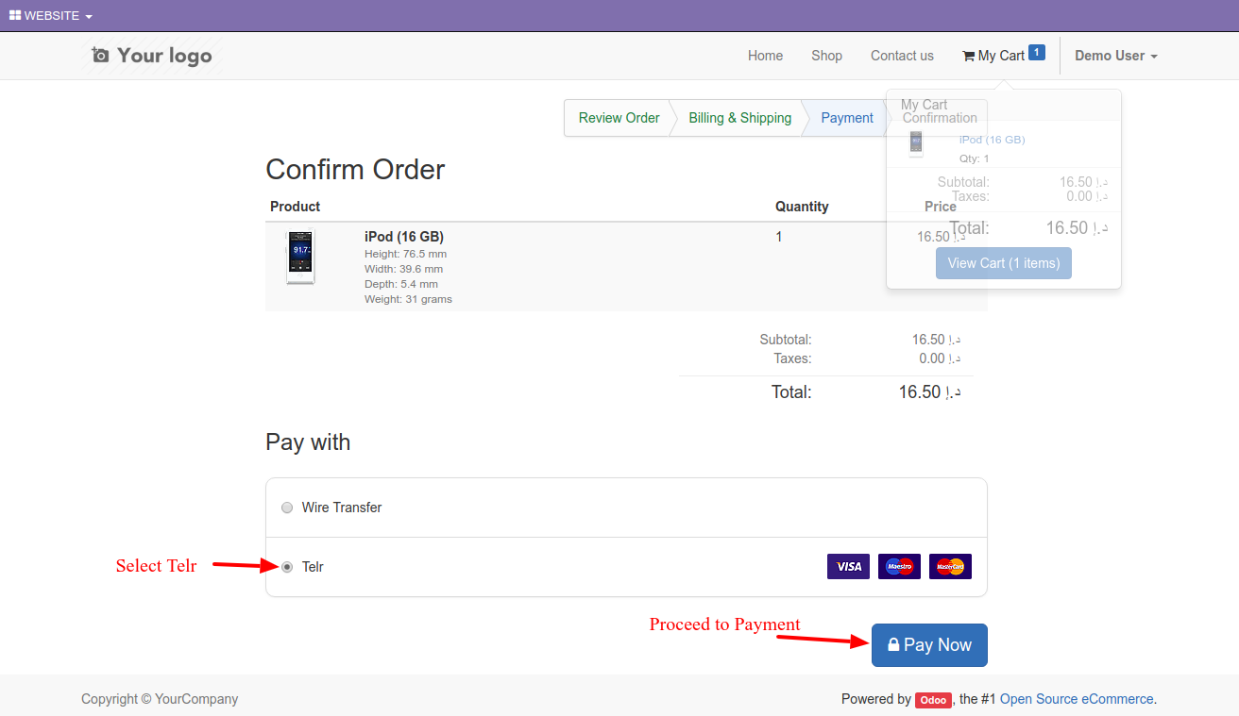Click the cart item count badge
This screenshot has width=1239, height=716.
(1037, 52)
